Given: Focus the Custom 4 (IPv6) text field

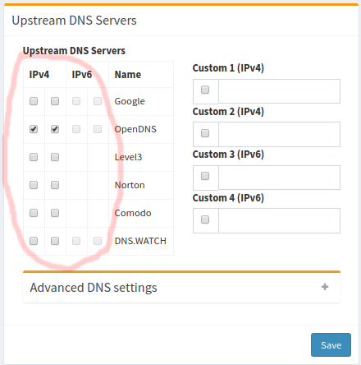Looking at the screenshot, I should [x=279, y=220].
